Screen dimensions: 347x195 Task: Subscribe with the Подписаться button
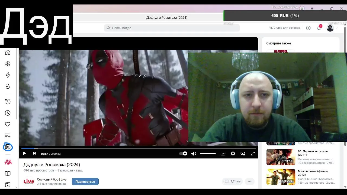(85, 181)
